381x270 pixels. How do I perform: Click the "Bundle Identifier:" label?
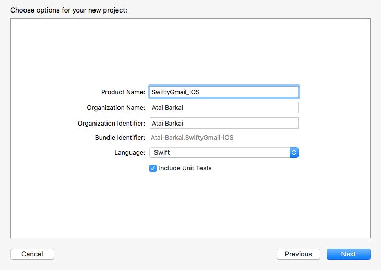pyautogui.click(x=120, y=138)
